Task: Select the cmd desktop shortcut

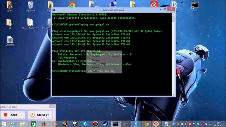Action: pyautogui.click(x=195, y=6)
